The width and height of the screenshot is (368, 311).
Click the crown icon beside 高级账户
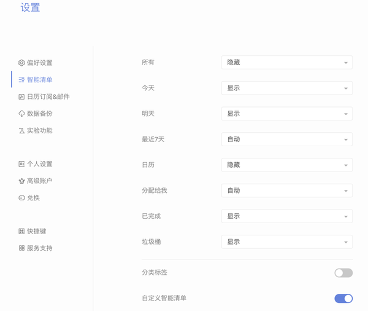pyautogui.click(x=21, y=181)
